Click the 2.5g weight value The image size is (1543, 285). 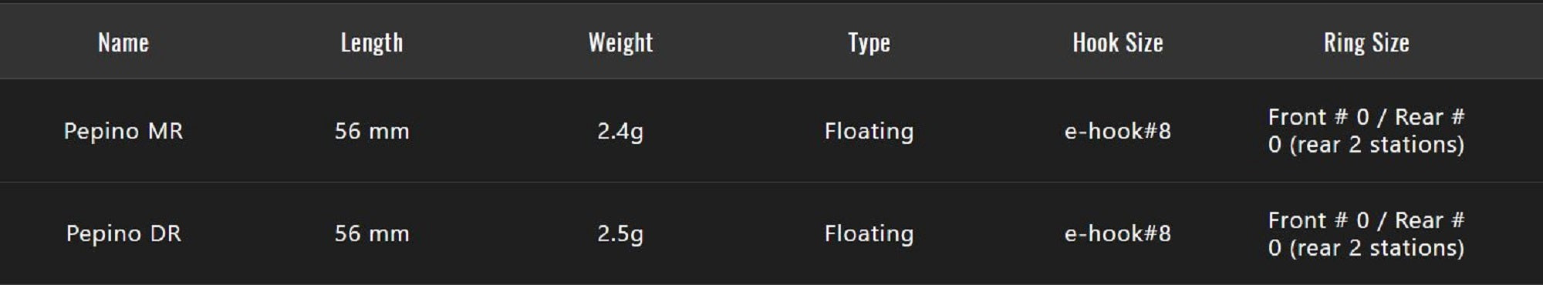click(x=620, y=233)
